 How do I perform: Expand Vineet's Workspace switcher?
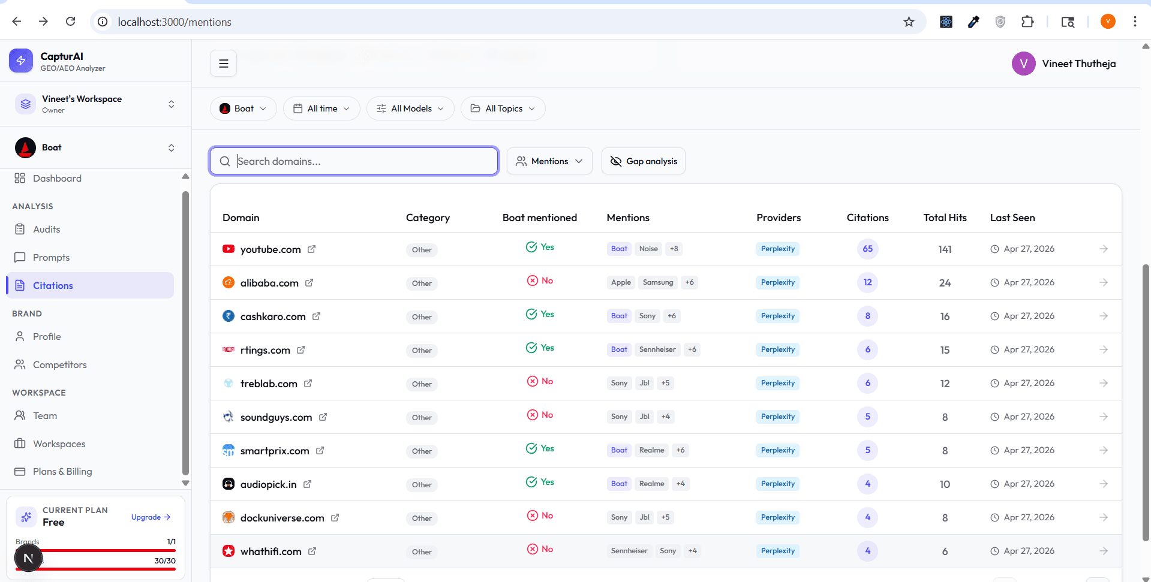click(96, 104)
